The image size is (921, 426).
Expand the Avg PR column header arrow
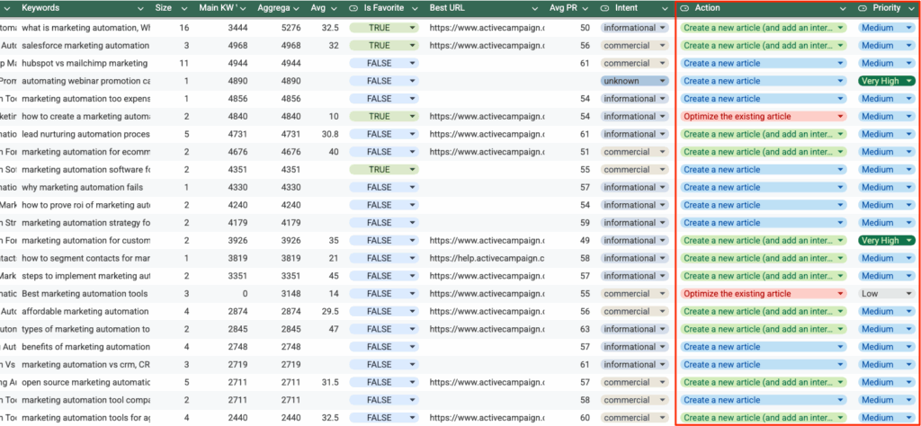click(586, 8)
